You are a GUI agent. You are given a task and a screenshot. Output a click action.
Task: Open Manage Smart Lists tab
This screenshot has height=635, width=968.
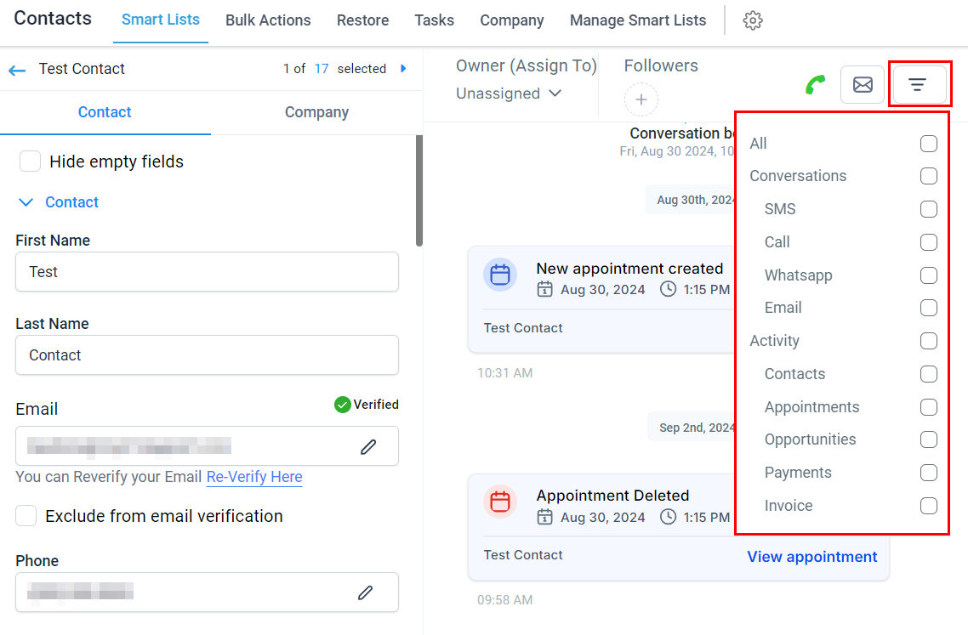coord(638,20)
